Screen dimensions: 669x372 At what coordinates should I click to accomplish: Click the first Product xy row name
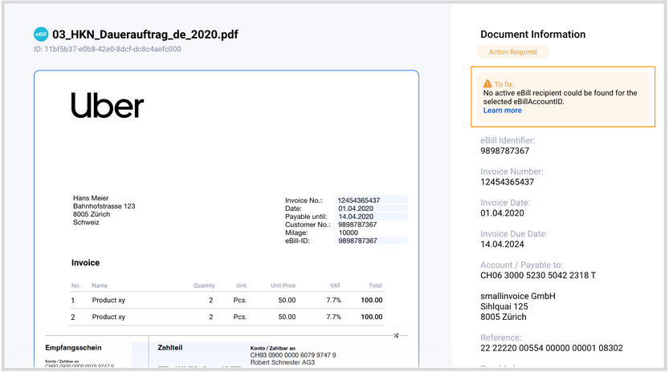click(x=108, y=301)
